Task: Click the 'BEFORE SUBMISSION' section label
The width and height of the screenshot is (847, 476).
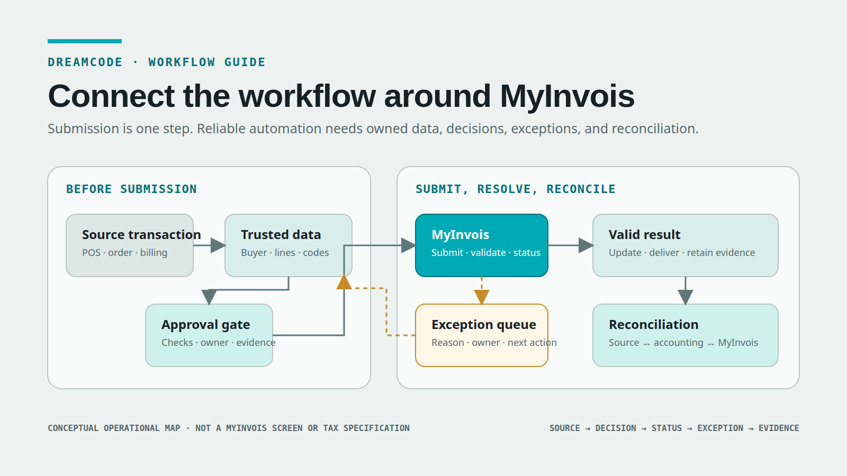Action: click(x=131, y=189)
